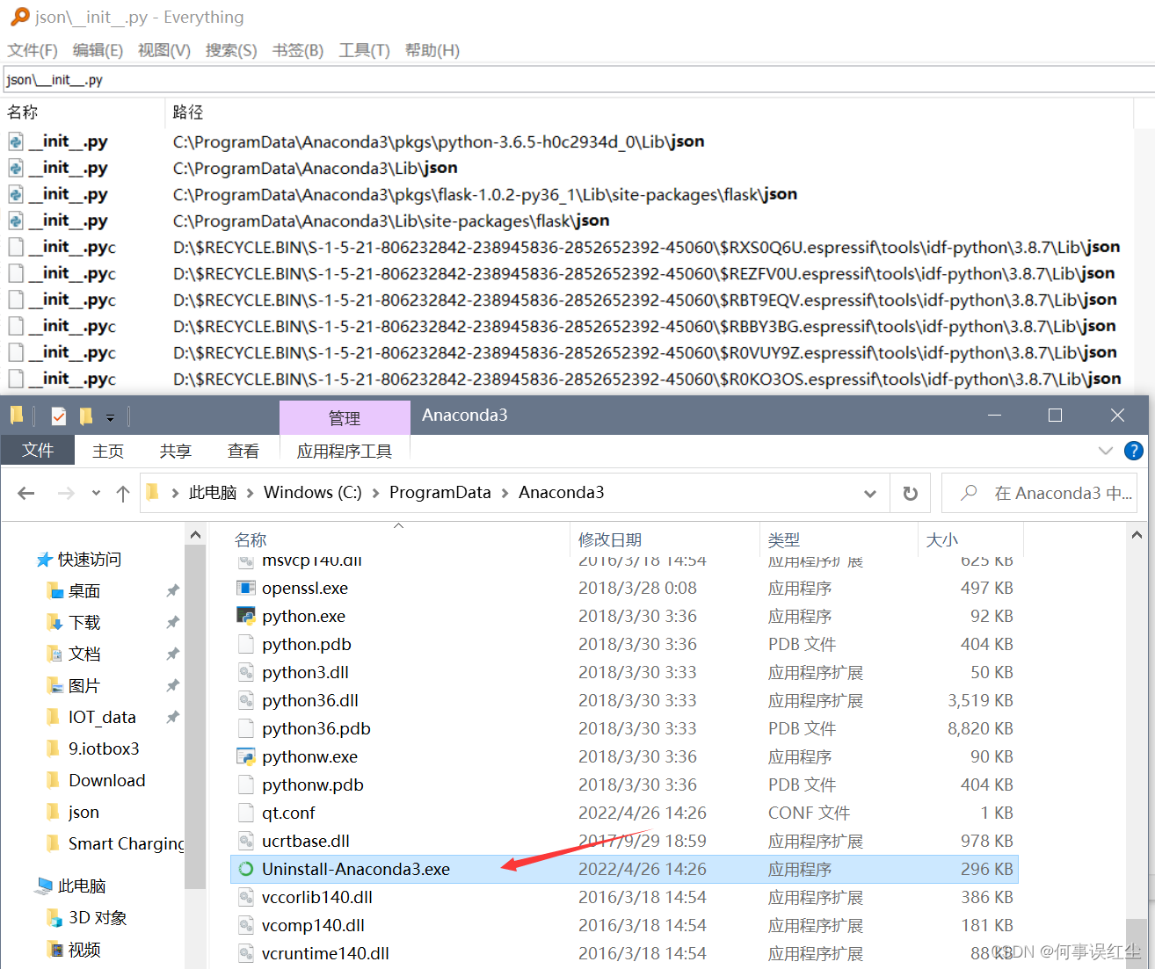1155x969 pixels.
Task: Sort Explorer files by the 修改日期 column
Action: tap(665, 539)
